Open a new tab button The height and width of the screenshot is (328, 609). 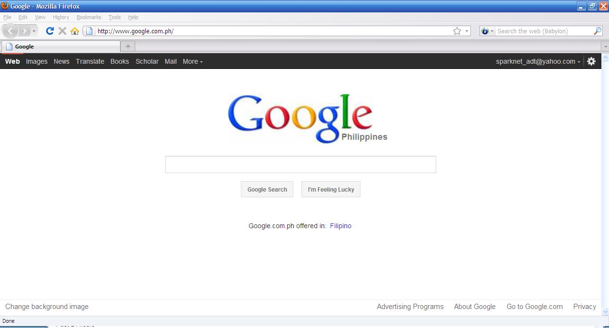(x=128, y=46)
